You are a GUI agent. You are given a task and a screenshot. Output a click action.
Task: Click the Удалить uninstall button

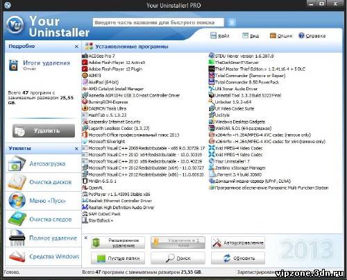pos(44,131)
